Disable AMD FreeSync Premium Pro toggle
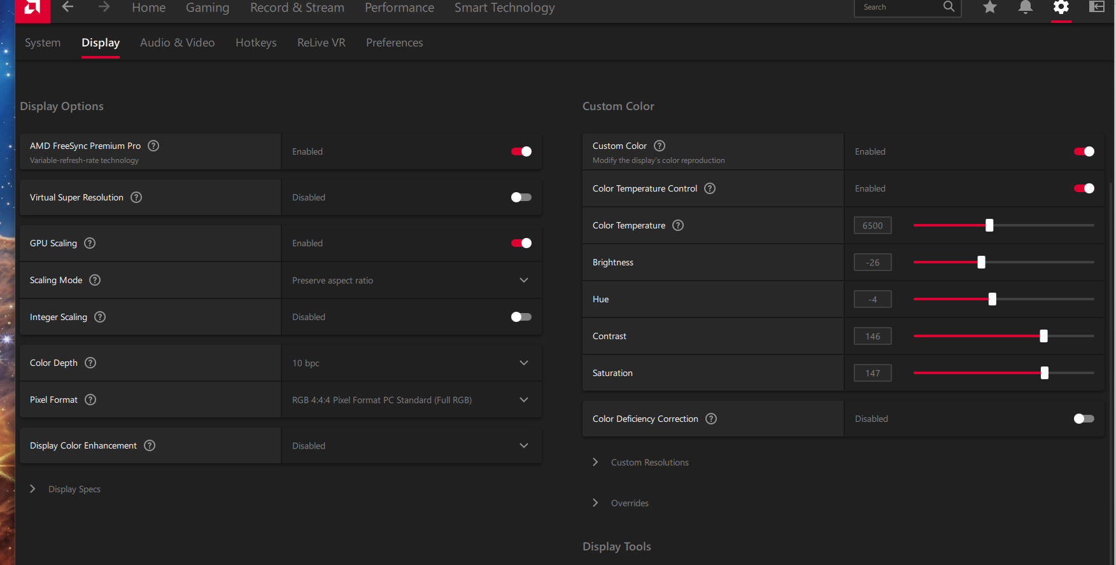 [x=521, y=151]
